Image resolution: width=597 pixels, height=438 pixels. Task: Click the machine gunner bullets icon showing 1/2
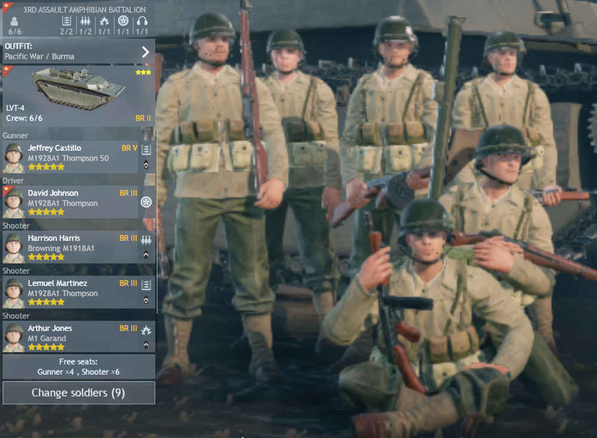click(85, 21)
